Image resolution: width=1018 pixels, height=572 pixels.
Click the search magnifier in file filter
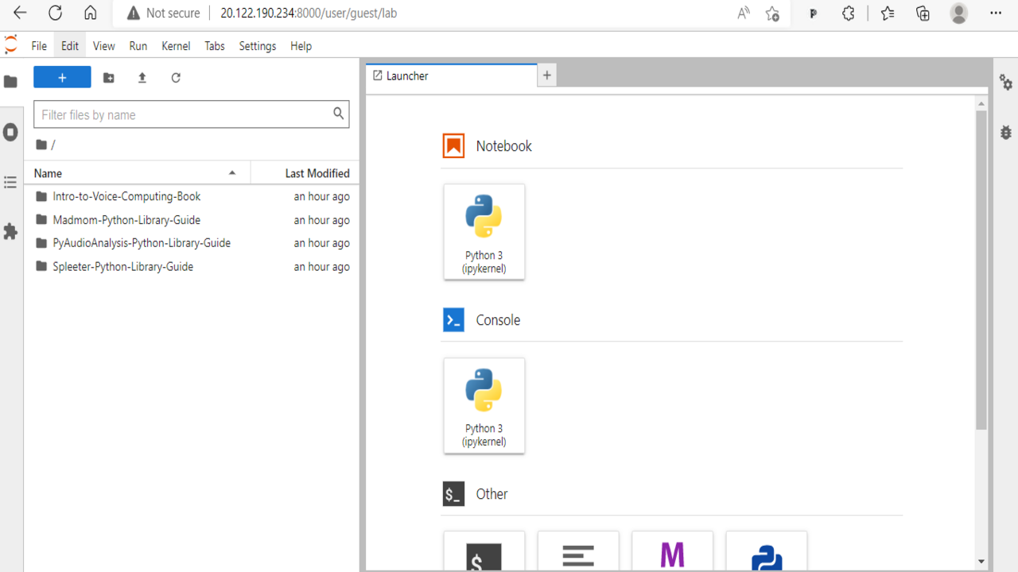point(339,114)
